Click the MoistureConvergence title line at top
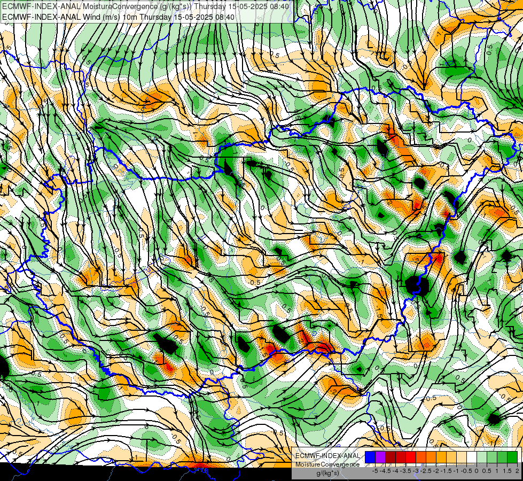 pyautogui.click(x=146, y=6)
